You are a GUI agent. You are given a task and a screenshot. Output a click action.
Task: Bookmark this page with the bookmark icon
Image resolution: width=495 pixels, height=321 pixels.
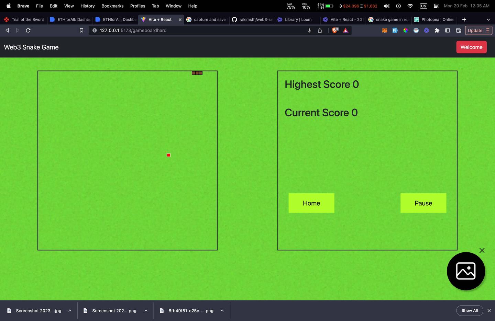[x=81, y=31]
